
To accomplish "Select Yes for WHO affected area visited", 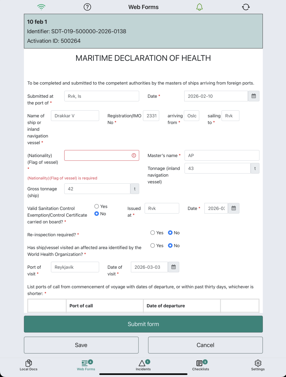I will (153, 246).
